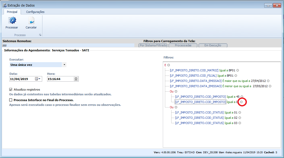Click the second Ou operator above COD_STATUS
The image size is (284, 158).
pyautogui.click(x=172, y=107)
